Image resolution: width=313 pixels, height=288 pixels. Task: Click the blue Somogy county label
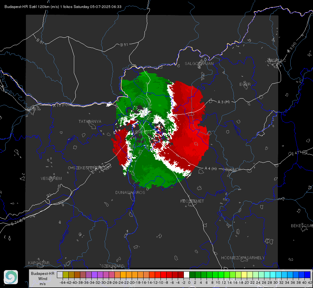click(x=64, y=236)
